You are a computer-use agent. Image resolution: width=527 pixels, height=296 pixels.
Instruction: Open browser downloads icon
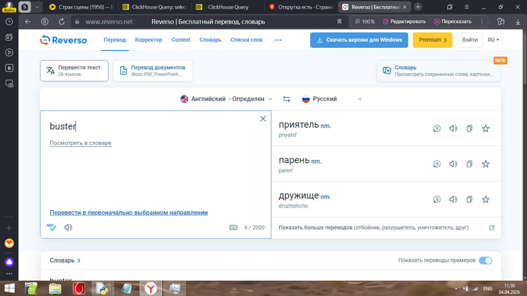pyautogui.click(x=518, y=22)
